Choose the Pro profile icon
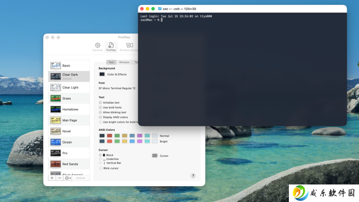The width and height of the screenshot is (359, 202). [55, 153]
